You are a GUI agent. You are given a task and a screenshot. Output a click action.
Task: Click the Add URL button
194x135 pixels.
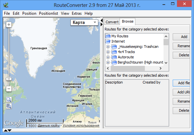[x=181, y=92]
